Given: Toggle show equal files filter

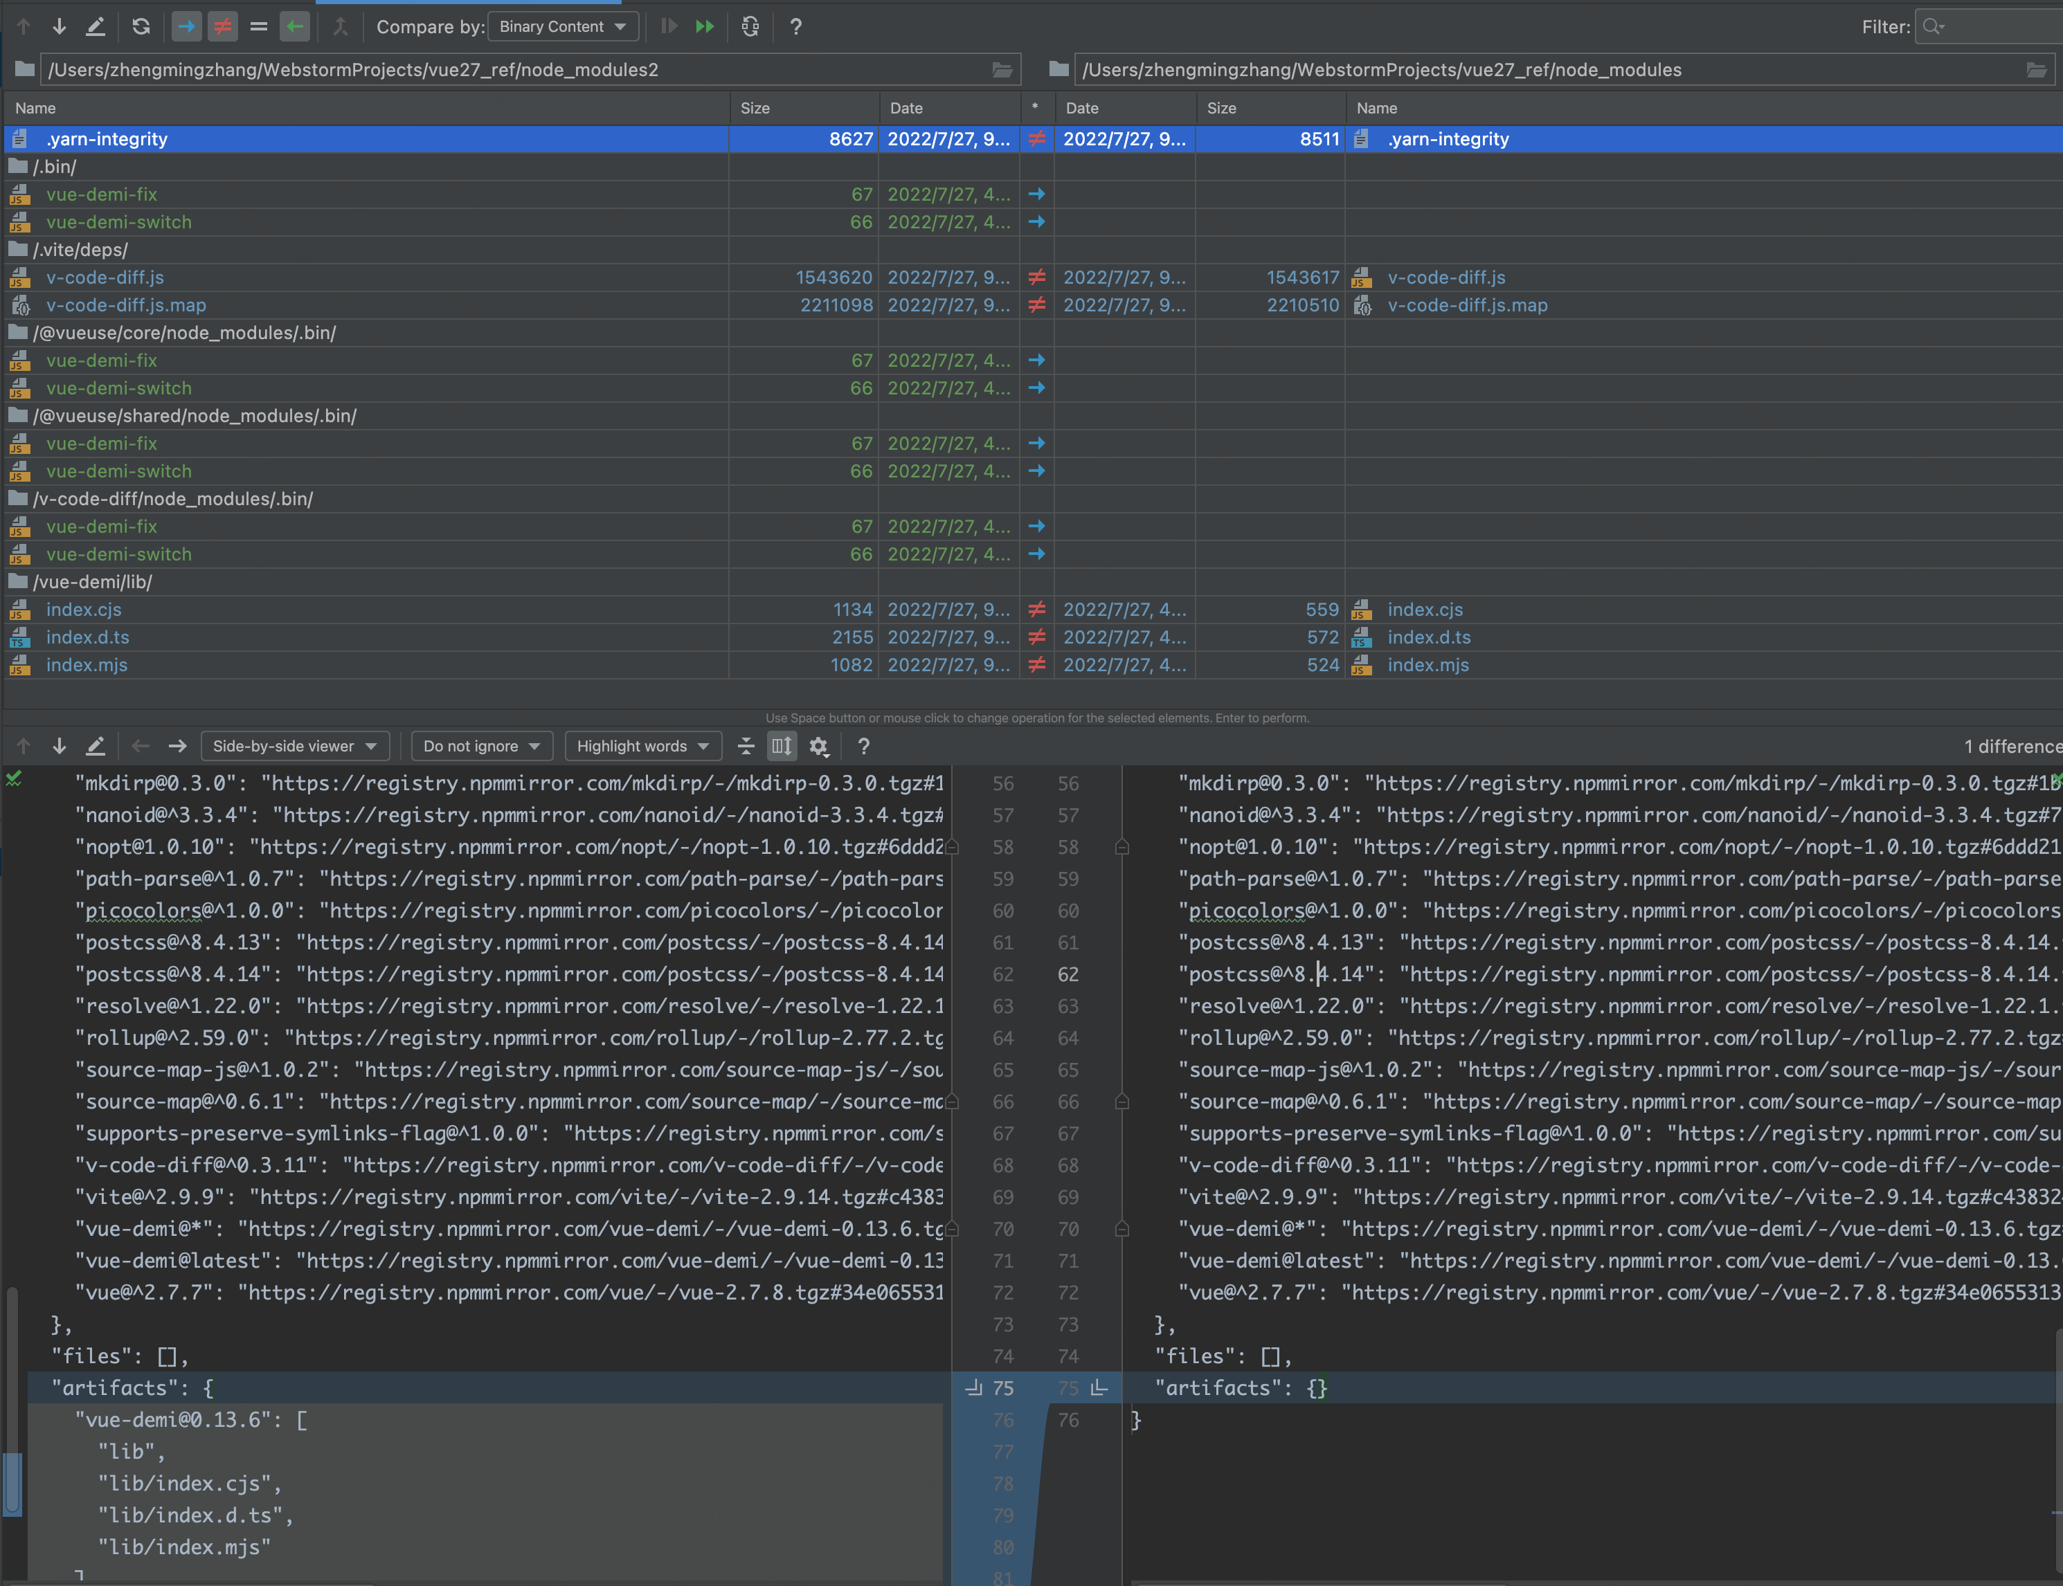Looking at the screenshot, I should pos(259,26).
